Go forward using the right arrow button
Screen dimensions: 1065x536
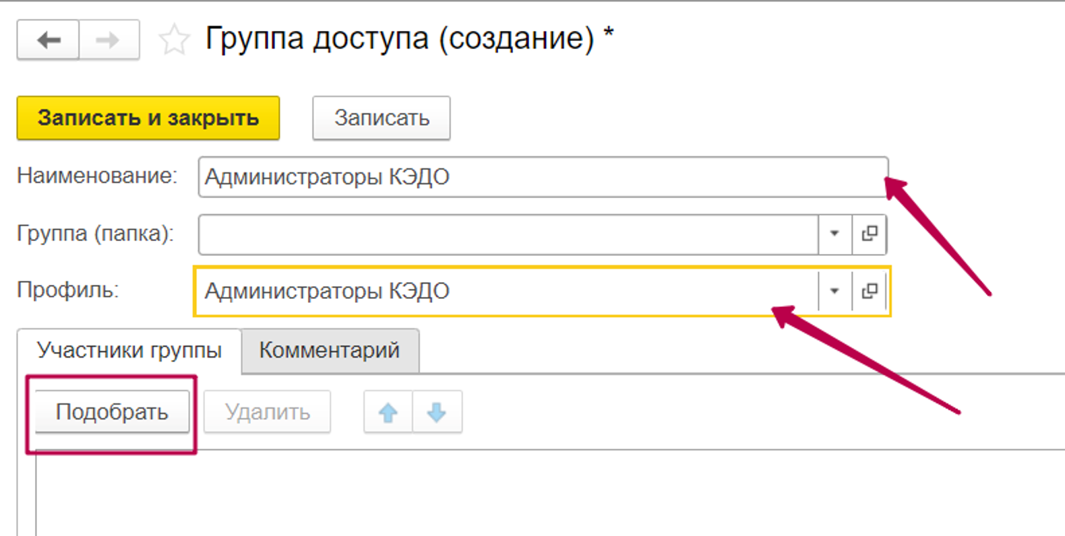[109, 40]
